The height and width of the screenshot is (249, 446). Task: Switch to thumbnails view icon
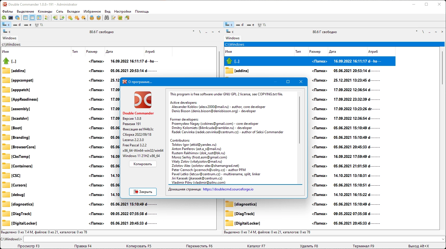tap(39, 18)
